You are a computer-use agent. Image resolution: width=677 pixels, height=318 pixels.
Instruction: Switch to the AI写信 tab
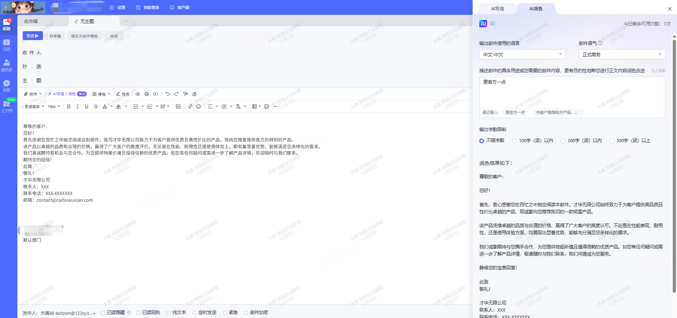[x=497, y=9]
